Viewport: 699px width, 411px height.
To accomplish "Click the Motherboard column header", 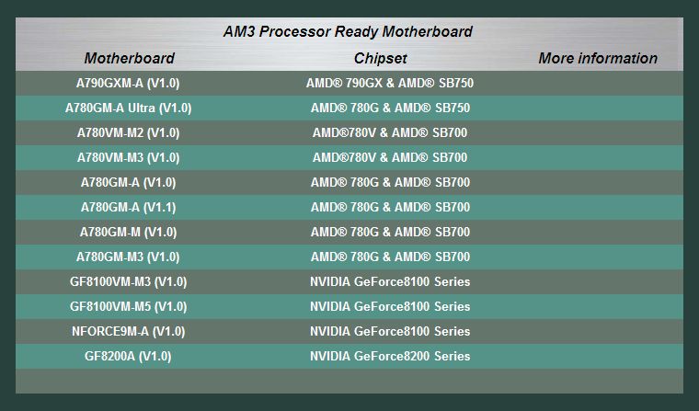I will pyautogui.click(x=130, y=58).
